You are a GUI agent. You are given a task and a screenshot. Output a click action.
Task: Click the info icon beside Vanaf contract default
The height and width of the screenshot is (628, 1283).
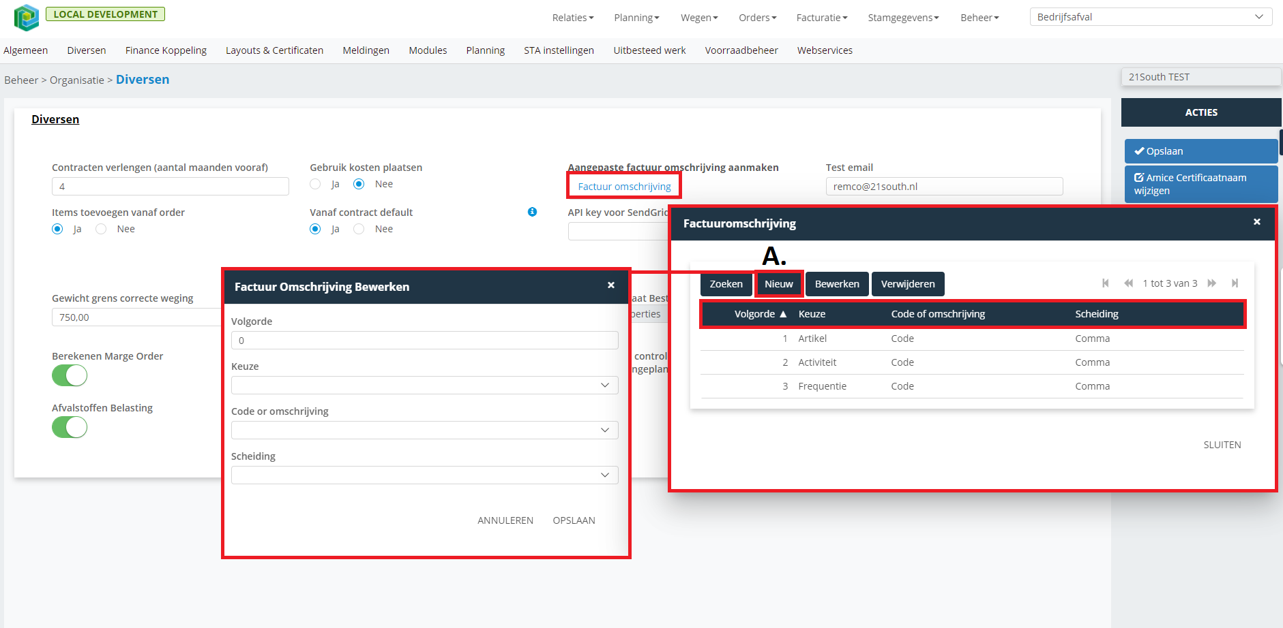coord(532,212)
